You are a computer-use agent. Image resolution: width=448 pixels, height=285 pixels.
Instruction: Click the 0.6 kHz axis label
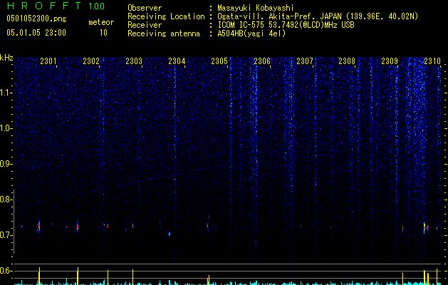pos(6,271)
